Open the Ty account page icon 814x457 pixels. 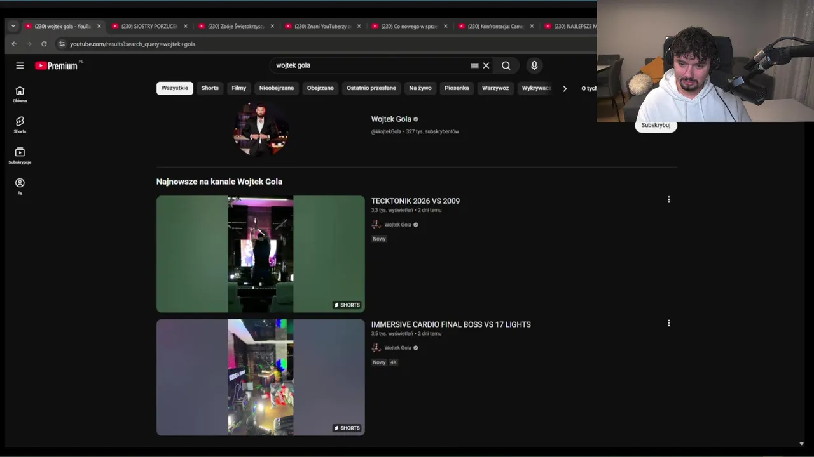tap(20, 186)
